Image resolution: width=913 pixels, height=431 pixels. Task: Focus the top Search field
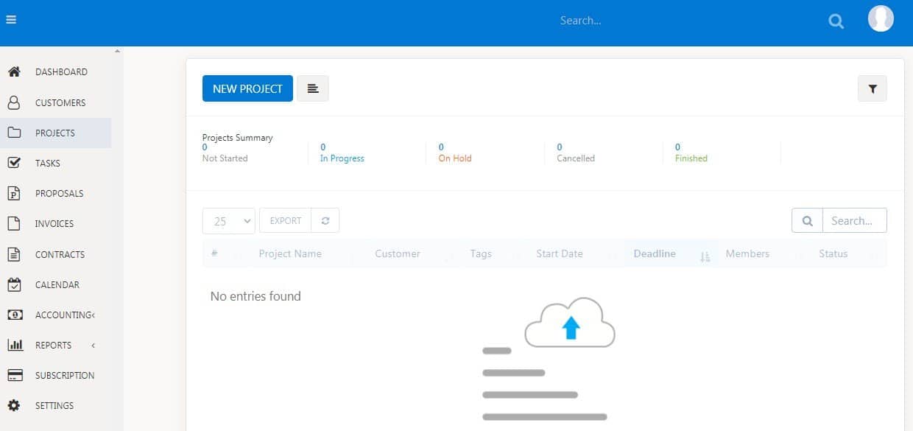click(x=663, y=21)
